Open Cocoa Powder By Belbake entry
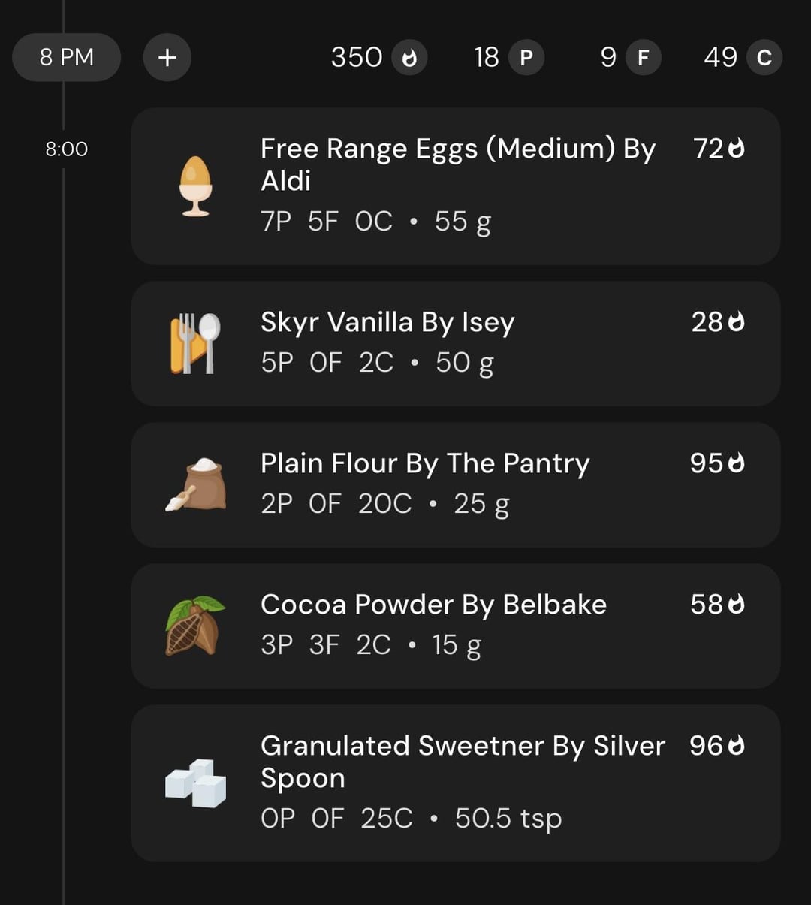Screen dimensions: 811x905 tap(456, 626)
